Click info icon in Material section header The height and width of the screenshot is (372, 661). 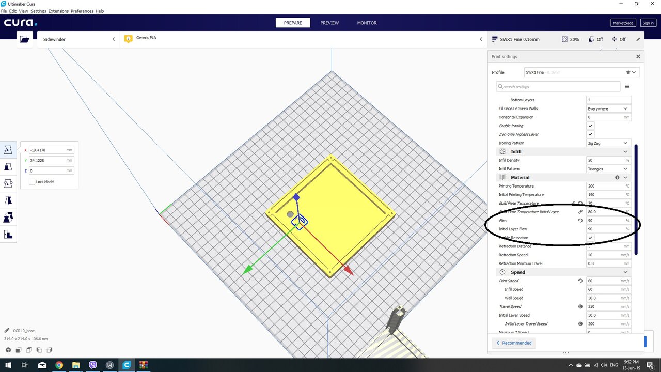point(617,177)
